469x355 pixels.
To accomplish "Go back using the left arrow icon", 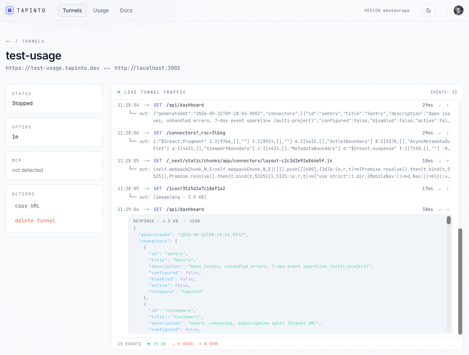I will point(9,41).
